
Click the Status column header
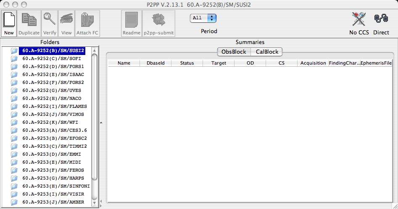click(187, 63)
